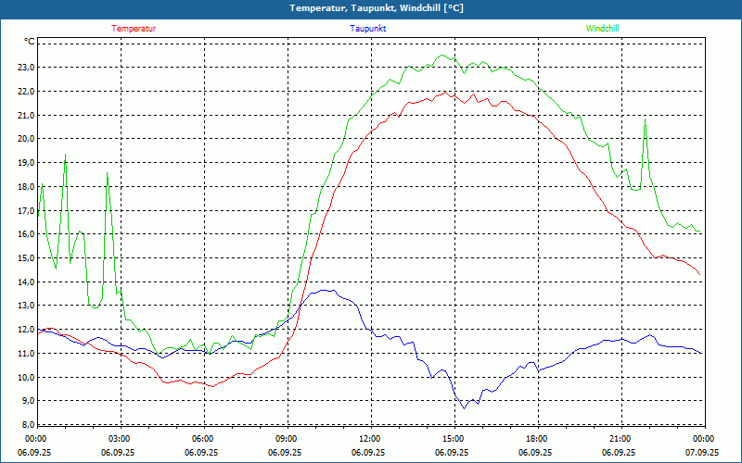Click the 17,0 y-axis value

pos(26,211)
